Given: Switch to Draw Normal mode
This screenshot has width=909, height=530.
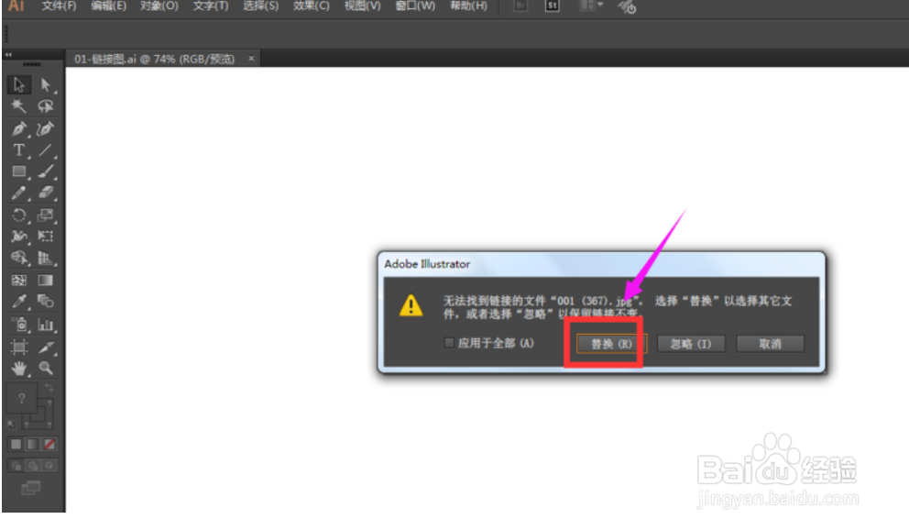Looking at the screenshot, I should (x=16, y=466).
